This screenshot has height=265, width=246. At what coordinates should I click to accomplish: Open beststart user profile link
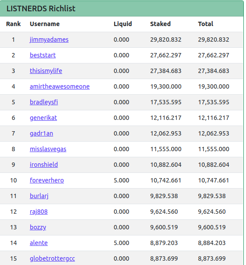click(x=43, y=55)
